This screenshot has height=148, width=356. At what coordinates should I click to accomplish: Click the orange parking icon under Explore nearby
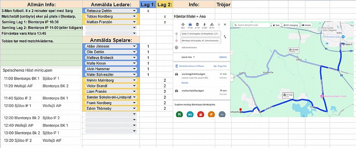[211, 114]
